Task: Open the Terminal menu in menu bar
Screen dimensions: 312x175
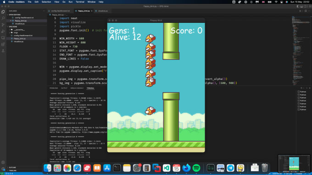Action: click(x=80, y=2)
